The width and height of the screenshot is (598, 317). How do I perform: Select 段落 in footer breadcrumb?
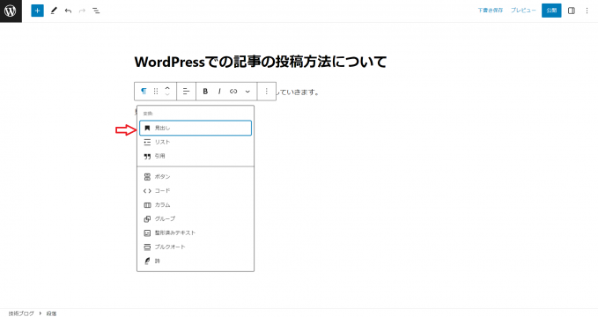point(51,313)
